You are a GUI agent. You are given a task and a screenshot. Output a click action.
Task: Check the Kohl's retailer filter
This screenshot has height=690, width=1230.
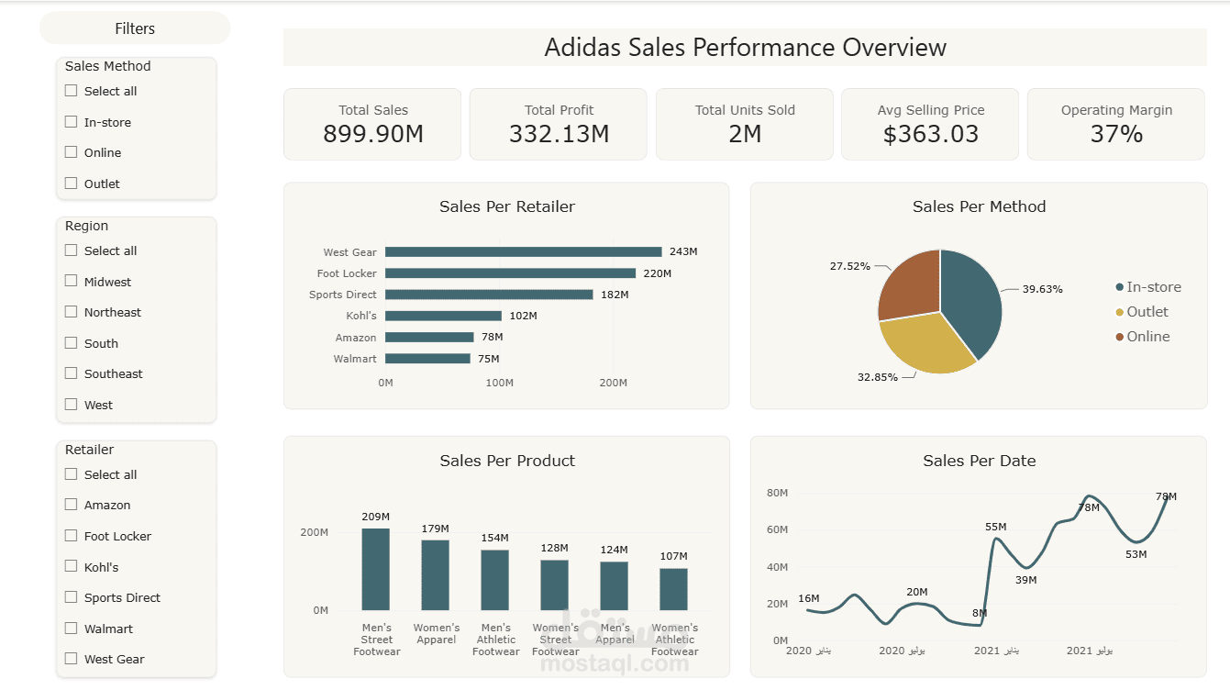[71, 567]
